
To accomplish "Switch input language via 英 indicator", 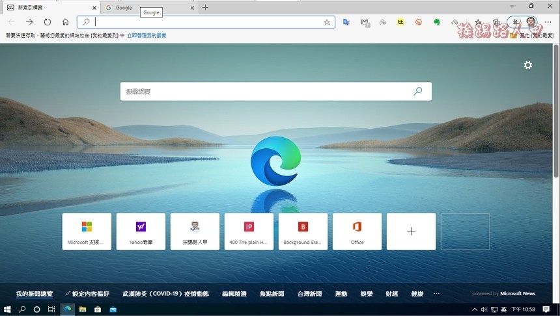I will click(504, 309).
